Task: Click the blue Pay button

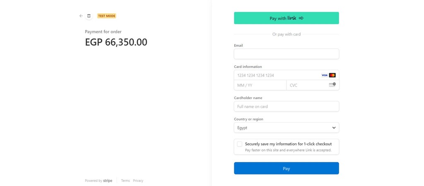Action: click(x=287, y=169)
